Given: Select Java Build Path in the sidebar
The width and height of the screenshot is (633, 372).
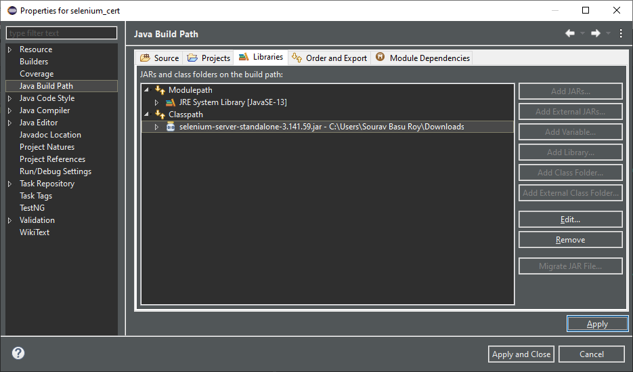Looking at the screenshot, I should [46, 86].
